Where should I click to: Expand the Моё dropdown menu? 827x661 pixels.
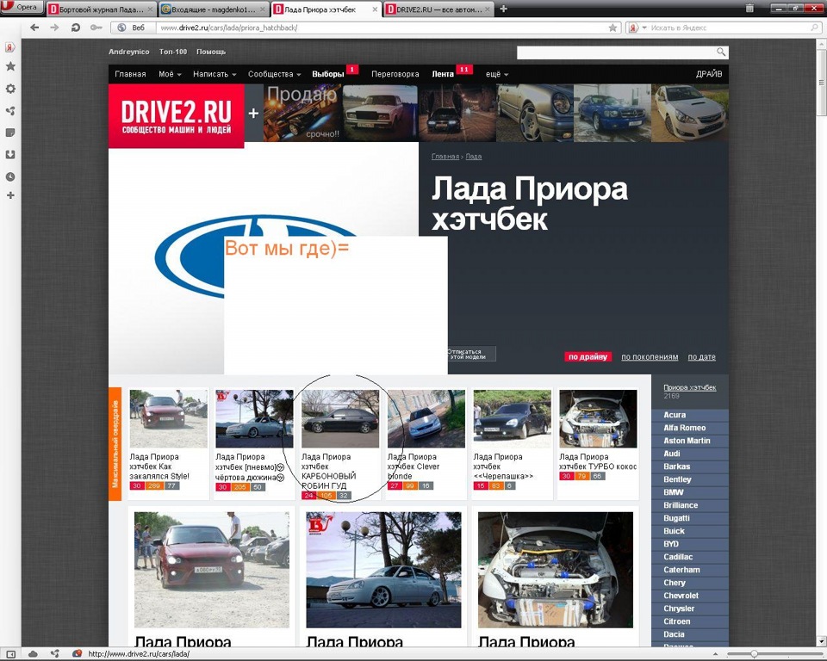[170, 74]
